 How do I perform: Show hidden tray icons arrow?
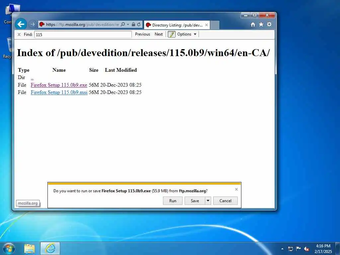[282, 249]
